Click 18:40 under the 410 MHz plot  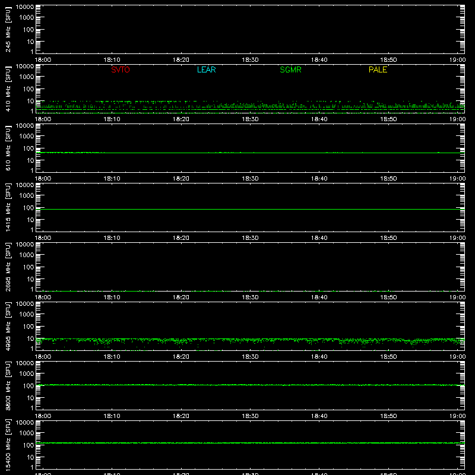(x=319, y=119)
